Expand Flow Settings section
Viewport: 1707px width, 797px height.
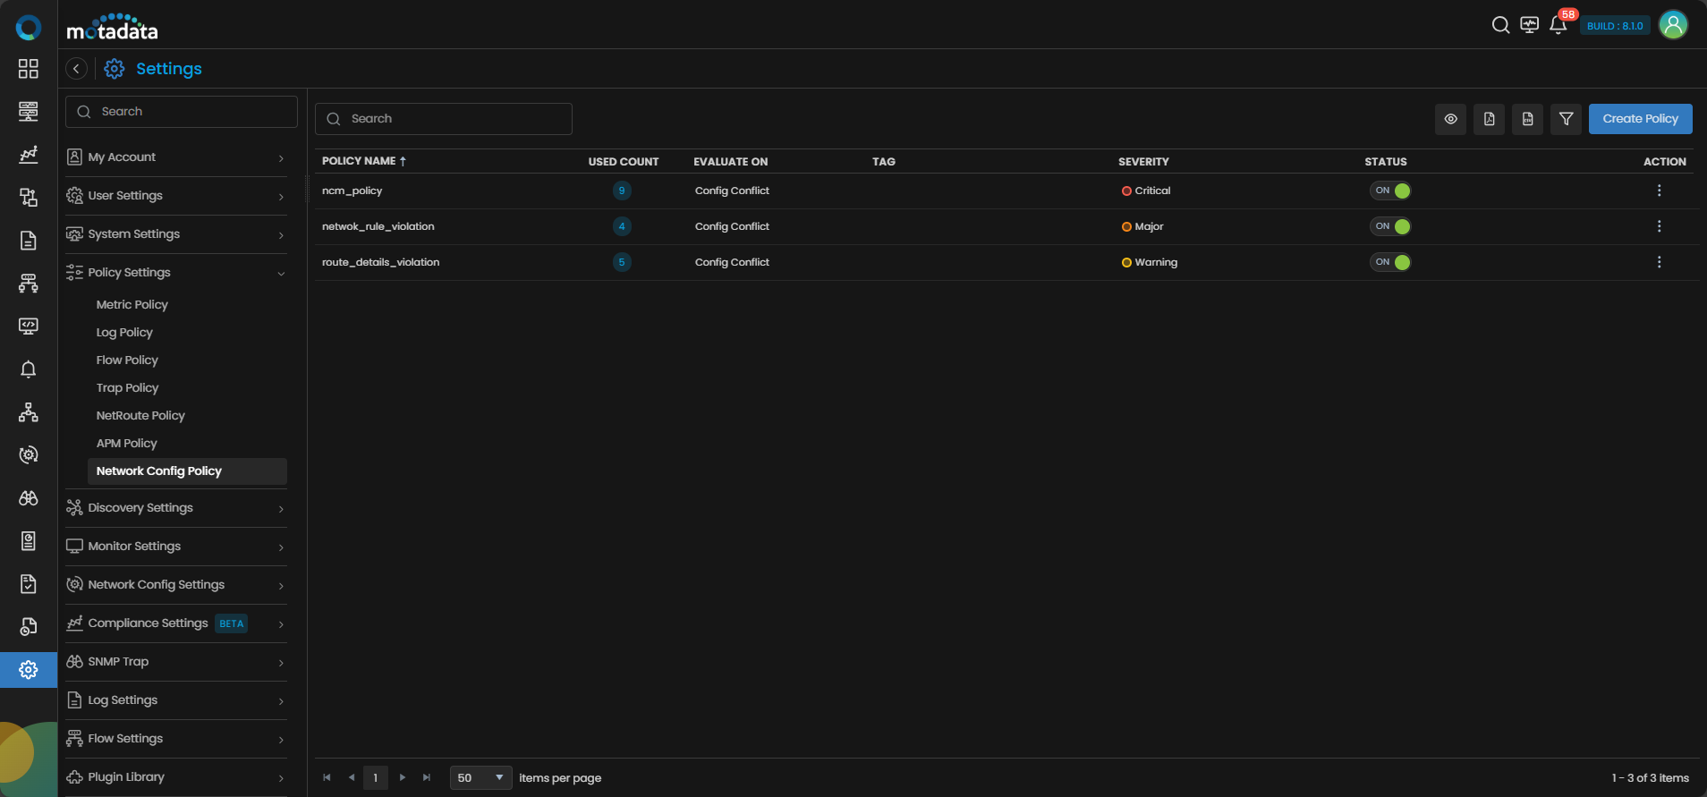tap(176, 739)
